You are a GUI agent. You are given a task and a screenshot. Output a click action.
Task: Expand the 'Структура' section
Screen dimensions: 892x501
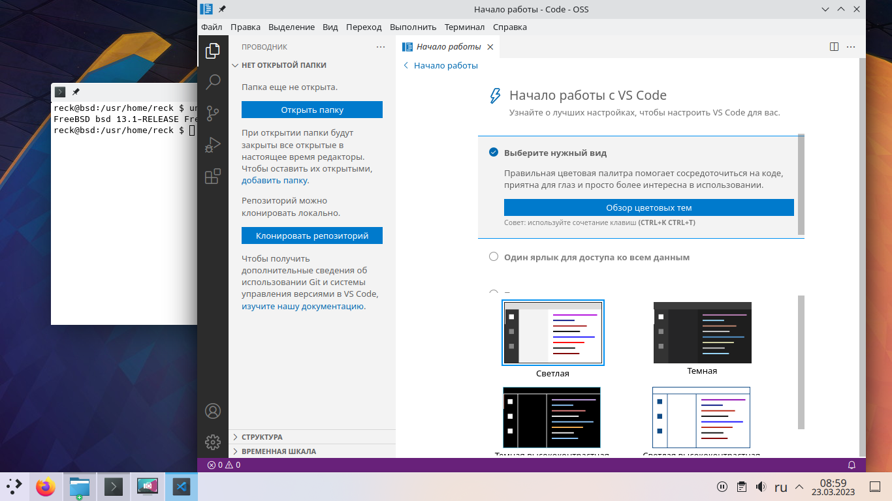click(312, 437)
